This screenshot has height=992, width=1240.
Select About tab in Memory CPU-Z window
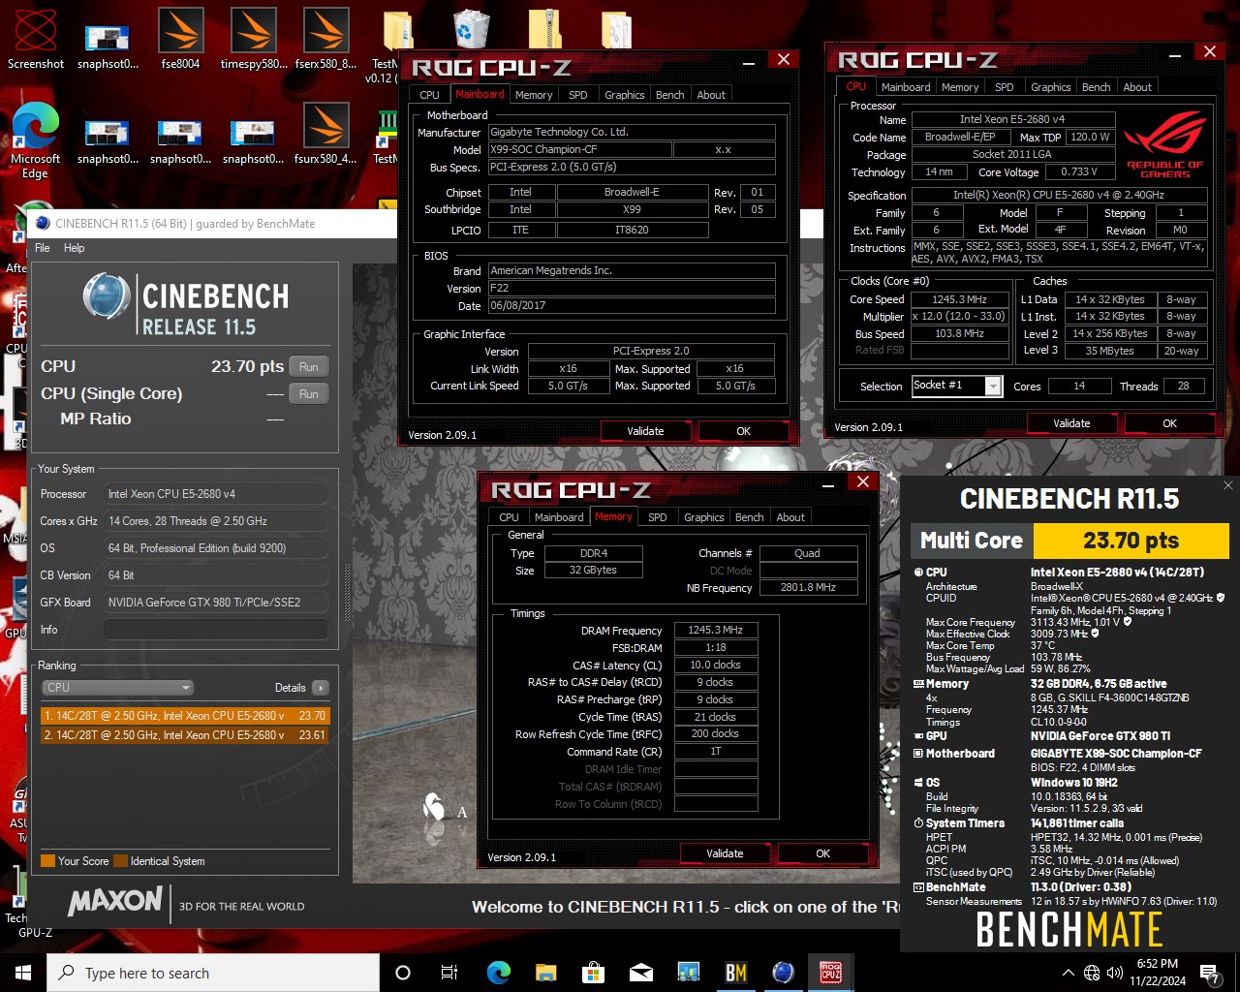pyautogui.click(x=790, y=517)
